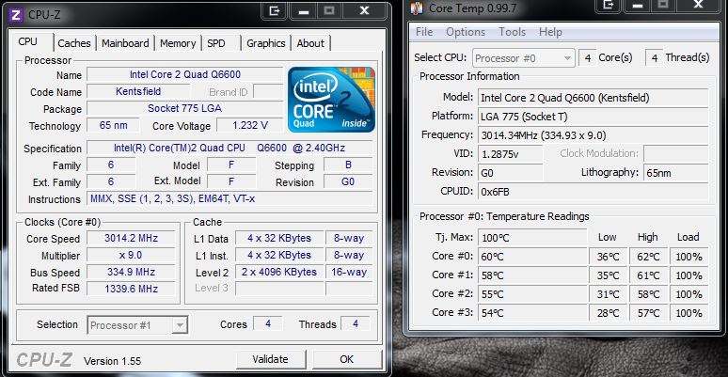The image size is (728, 377).
Task: Click the Rated FSB value 1339.6 MHz
Action: 131,289
